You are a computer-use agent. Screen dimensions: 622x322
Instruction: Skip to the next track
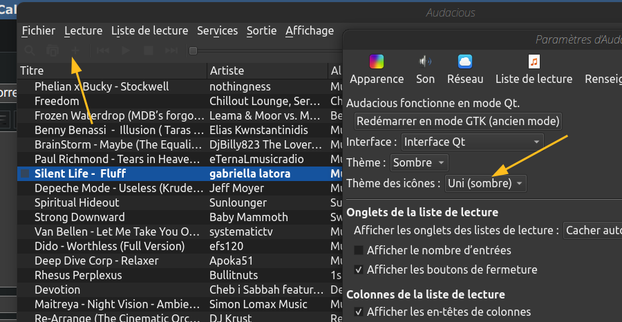point(171,50)
